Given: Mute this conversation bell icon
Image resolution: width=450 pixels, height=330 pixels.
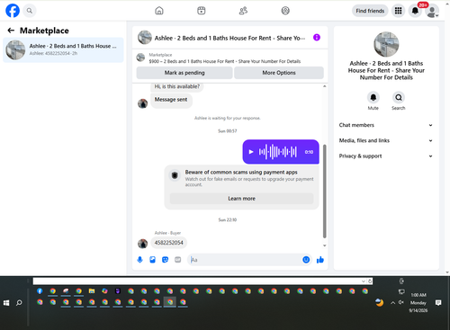Looking at the screenshot, I should pyautogui.click(x=373, y=97).
